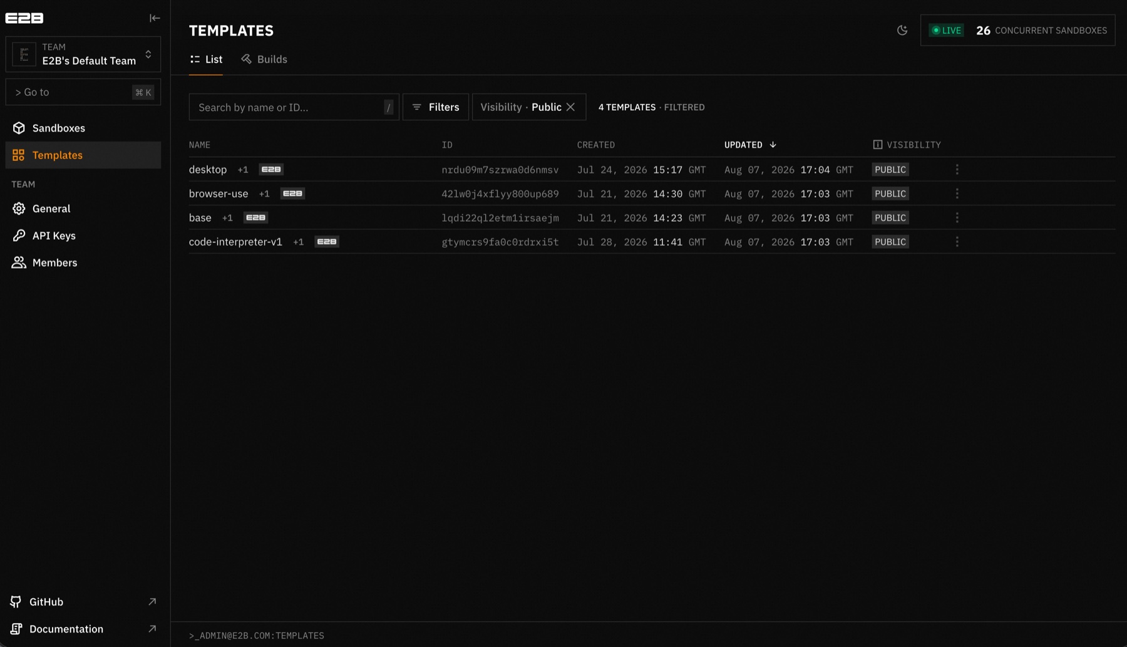Open row actions menu for desktop template
1127x647 pixels.
tap(957, 170)
